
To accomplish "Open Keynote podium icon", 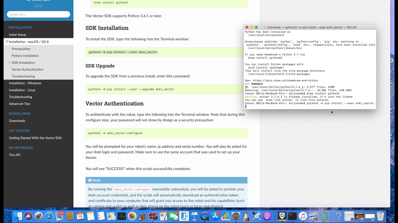I will [194, 216].
